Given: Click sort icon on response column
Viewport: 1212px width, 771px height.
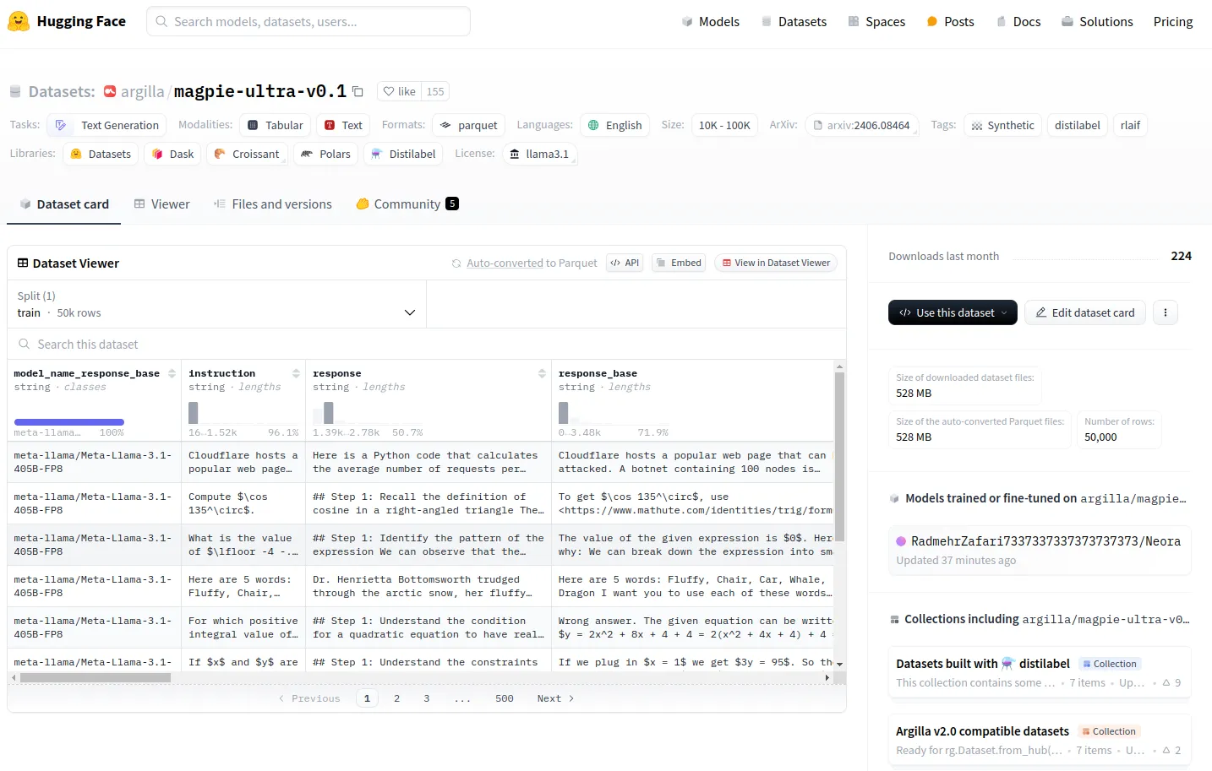Looking at the screenshot, I should point(542,373).
